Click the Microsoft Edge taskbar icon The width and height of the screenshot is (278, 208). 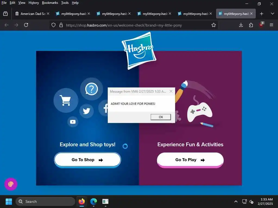tap(93, 201)
